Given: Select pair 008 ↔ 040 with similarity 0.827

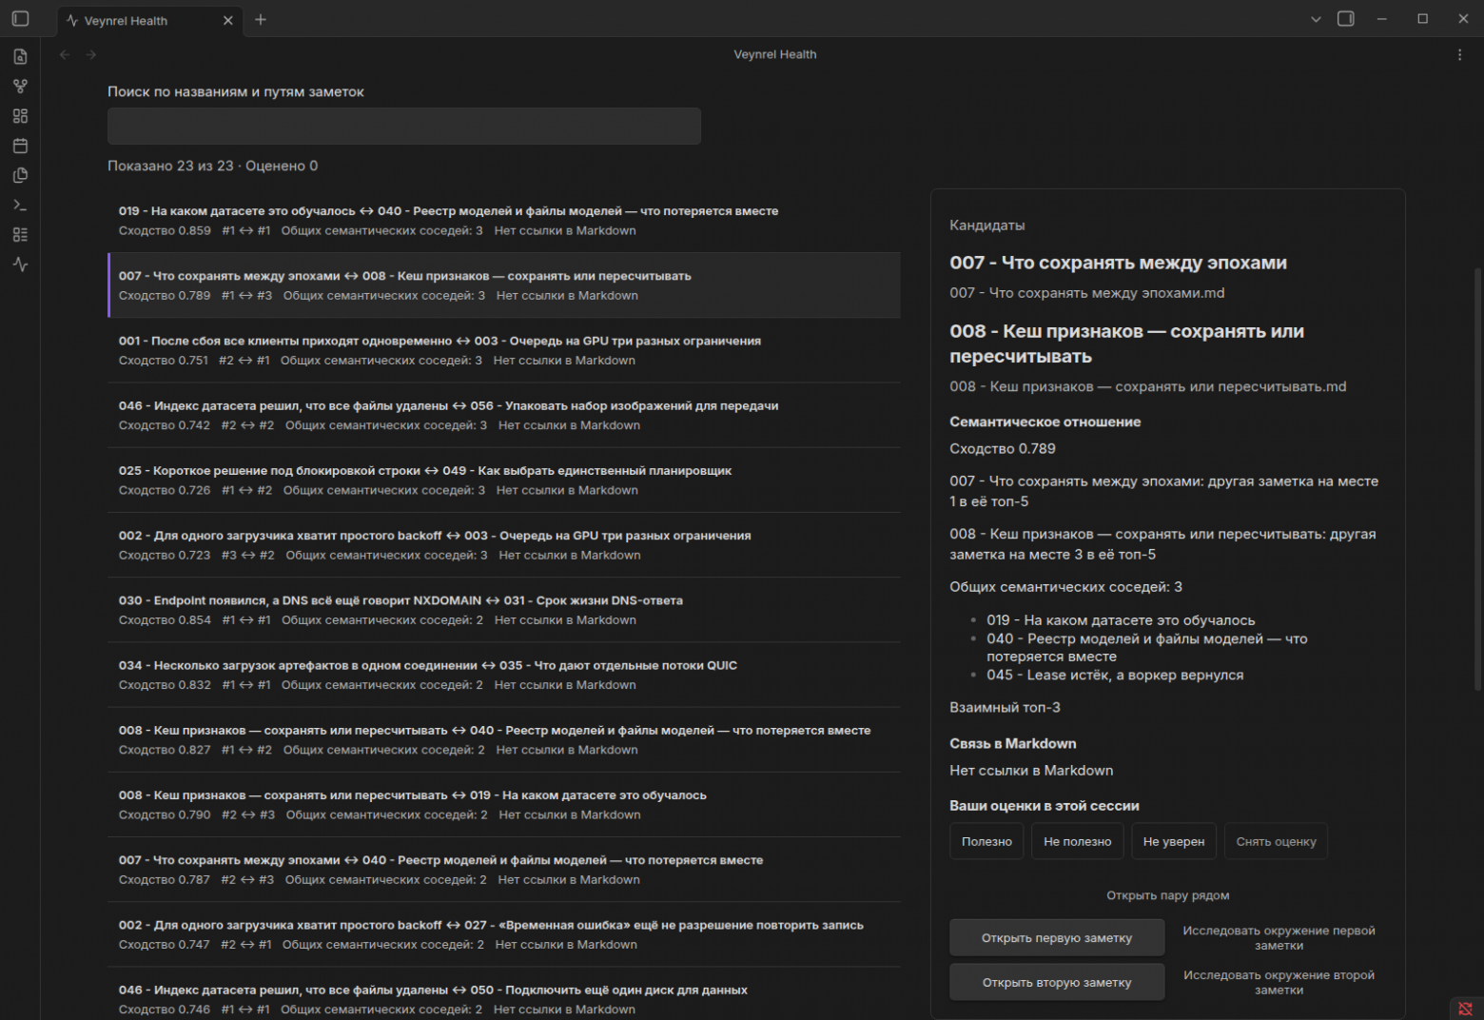Looking at the screenshot, I should [504, 739].
